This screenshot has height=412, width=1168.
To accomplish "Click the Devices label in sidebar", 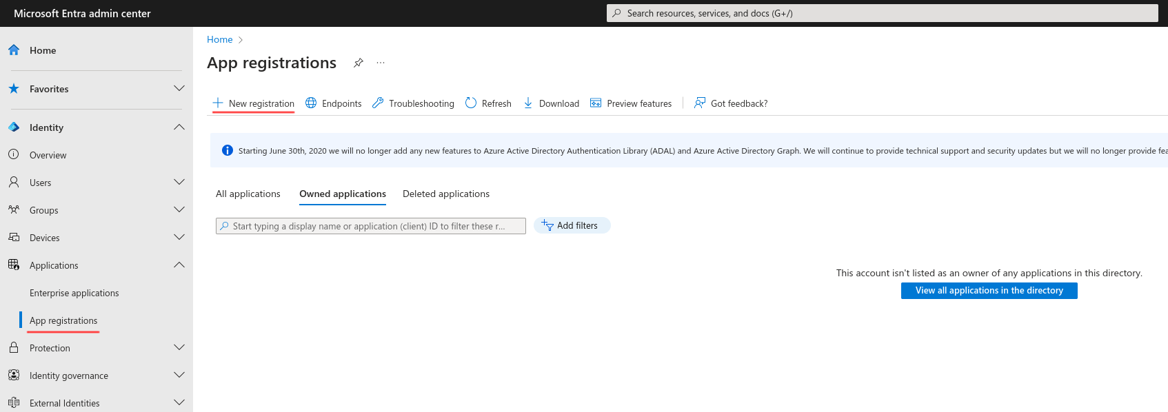I will [x=45, y=238].
